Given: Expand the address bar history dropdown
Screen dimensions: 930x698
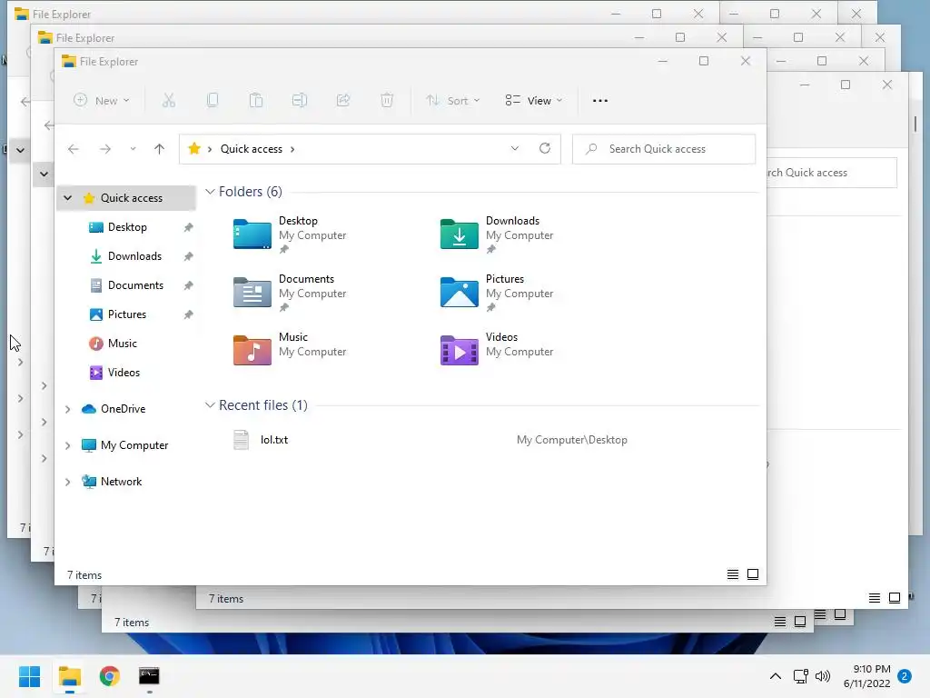Looking at the screenshot, I should click(x=515, y=148).
